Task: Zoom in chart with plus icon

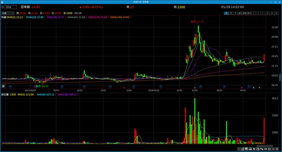Action: (x=277, y=149)
